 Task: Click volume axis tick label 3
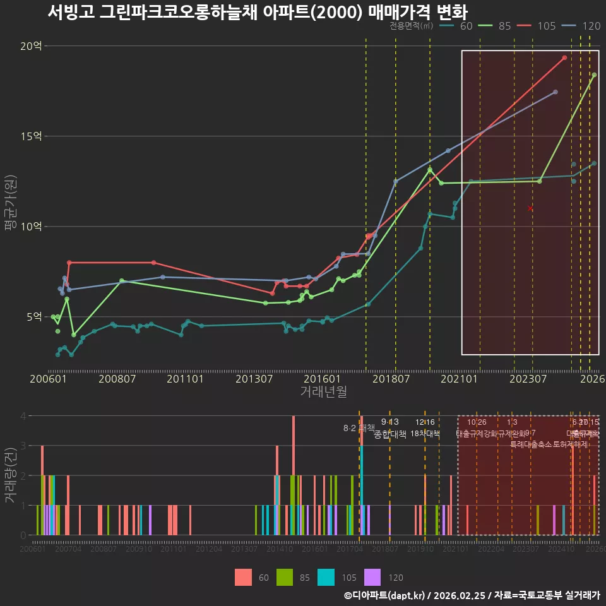tap(23, 446)
